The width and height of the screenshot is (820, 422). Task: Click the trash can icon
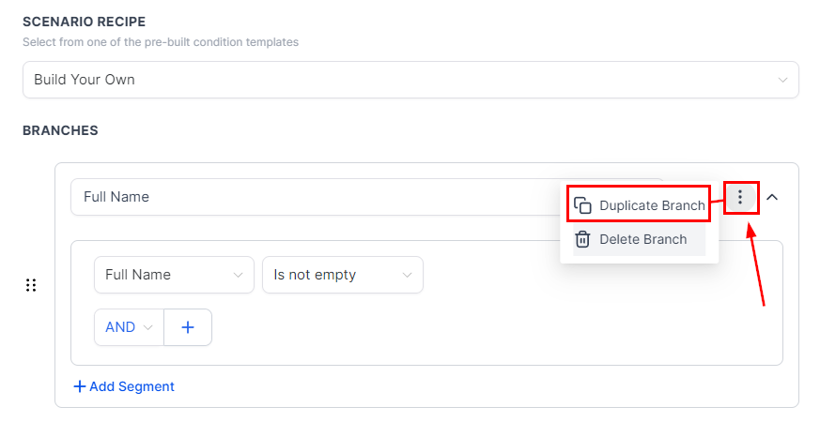point(582,239)
